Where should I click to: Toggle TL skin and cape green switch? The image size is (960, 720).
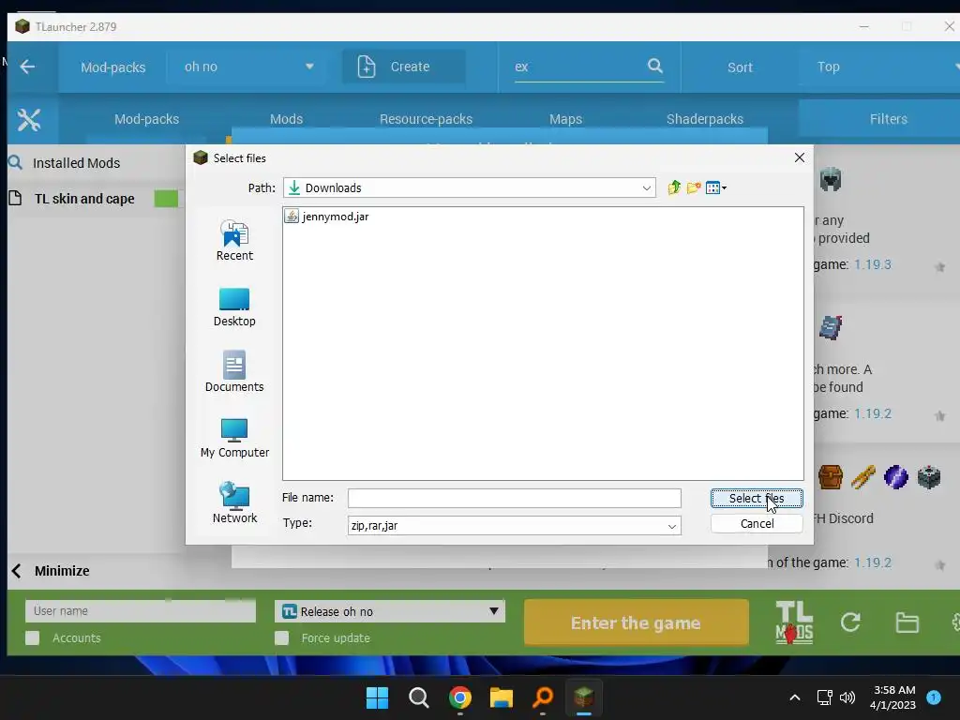coord(166,199)
